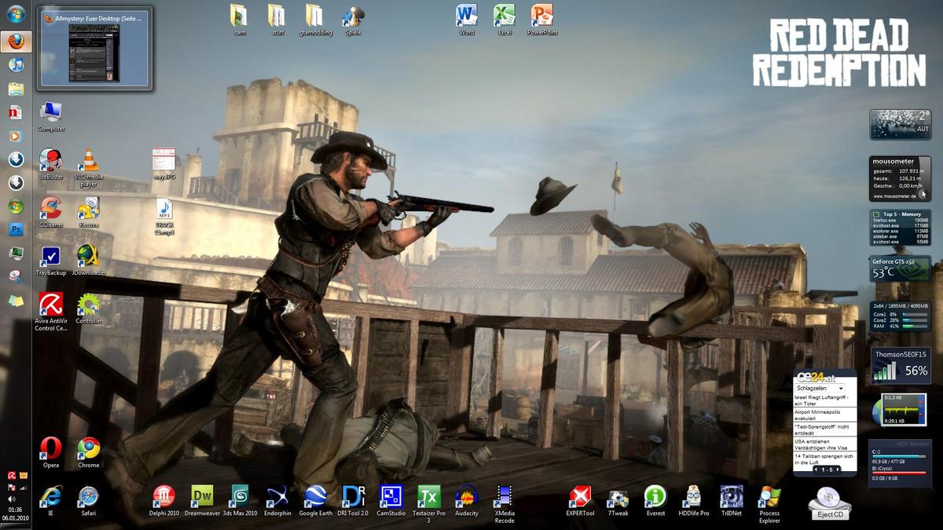Select the 3ds Max 2010 shortcut

pos(240,501)
